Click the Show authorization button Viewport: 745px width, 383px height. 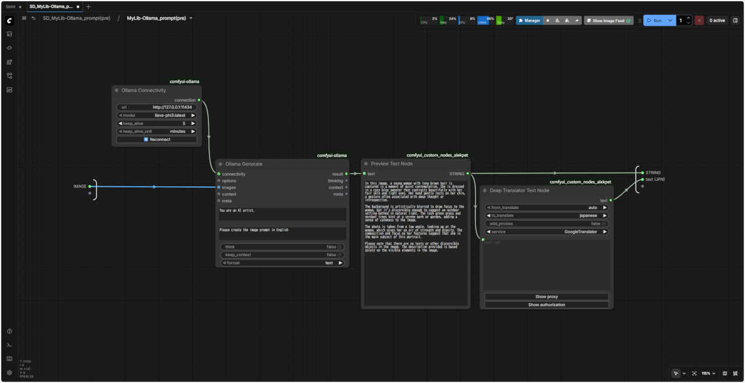(x=547, y=305)
